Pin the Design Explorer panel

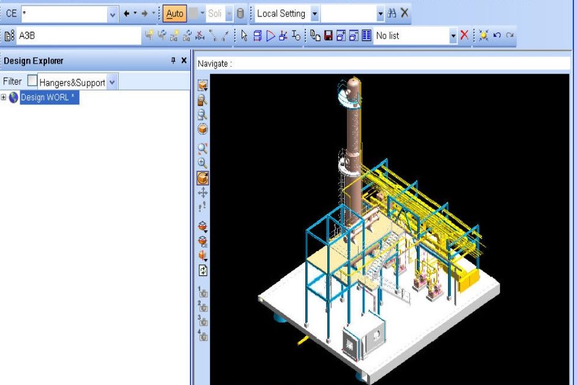coord(173,61)
